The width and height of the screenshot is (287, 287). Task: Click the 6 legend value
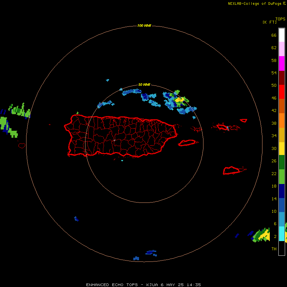(x=275, y=224)
